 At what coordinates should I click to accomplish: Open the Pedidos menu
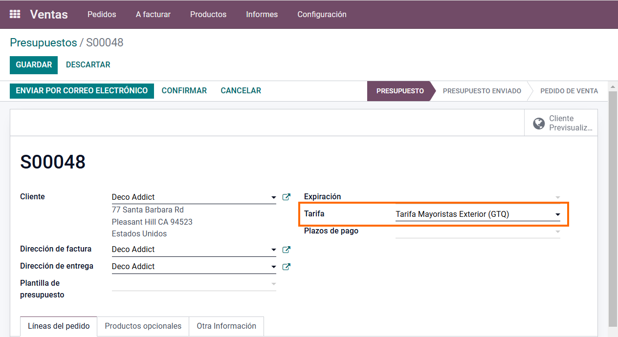102,14
